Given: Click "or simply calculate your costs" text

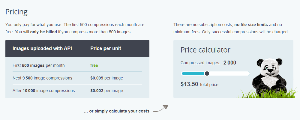Looking at the screenshot, I should click(x=119, y=111).
